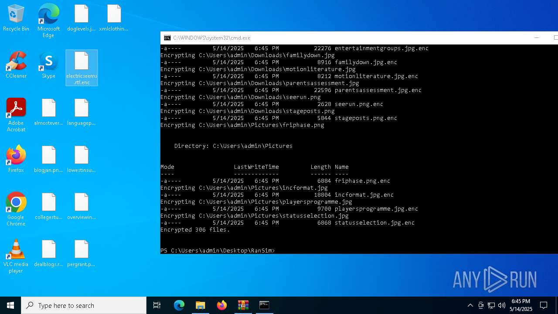
Task: Click the 'Encrypted 306 files.' text
Action: coord(195,230)
